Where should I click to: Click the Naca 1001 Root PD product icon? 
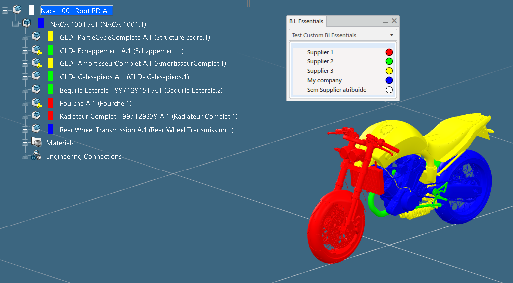[17, 10]
